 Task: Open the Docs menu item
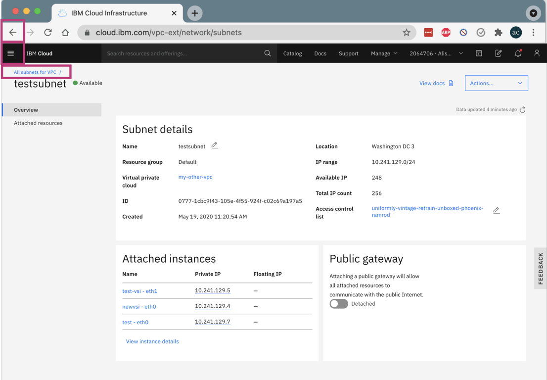pos(320,53)
